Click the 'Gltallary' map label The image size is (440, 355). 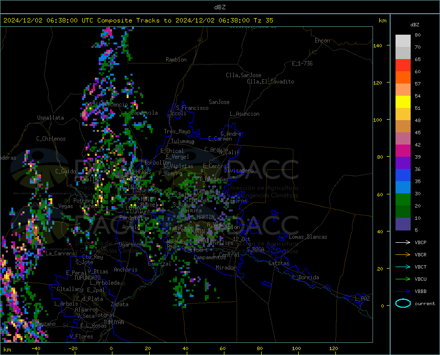tap(70, 289)
